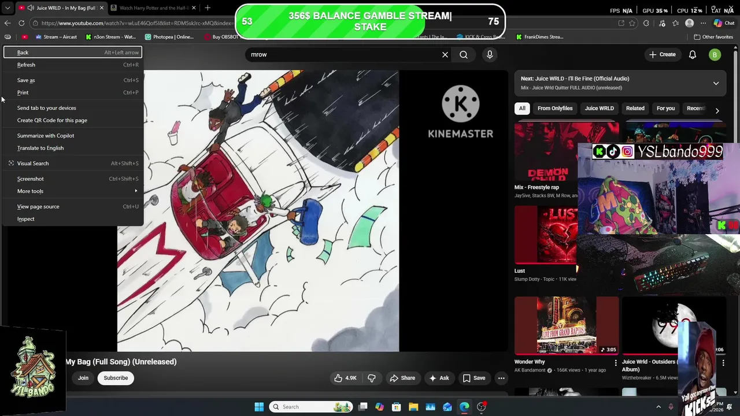Open the Photopea Online bookmark
This screenshot has width=740, height=416.
[169, 37]
